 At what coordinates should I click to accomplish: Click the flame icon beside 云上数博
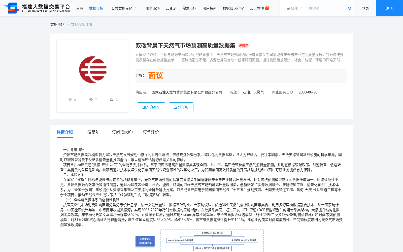tap(267, 8)
